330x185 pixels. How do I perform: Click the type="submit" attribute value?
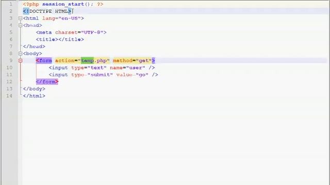coord(100,75)
